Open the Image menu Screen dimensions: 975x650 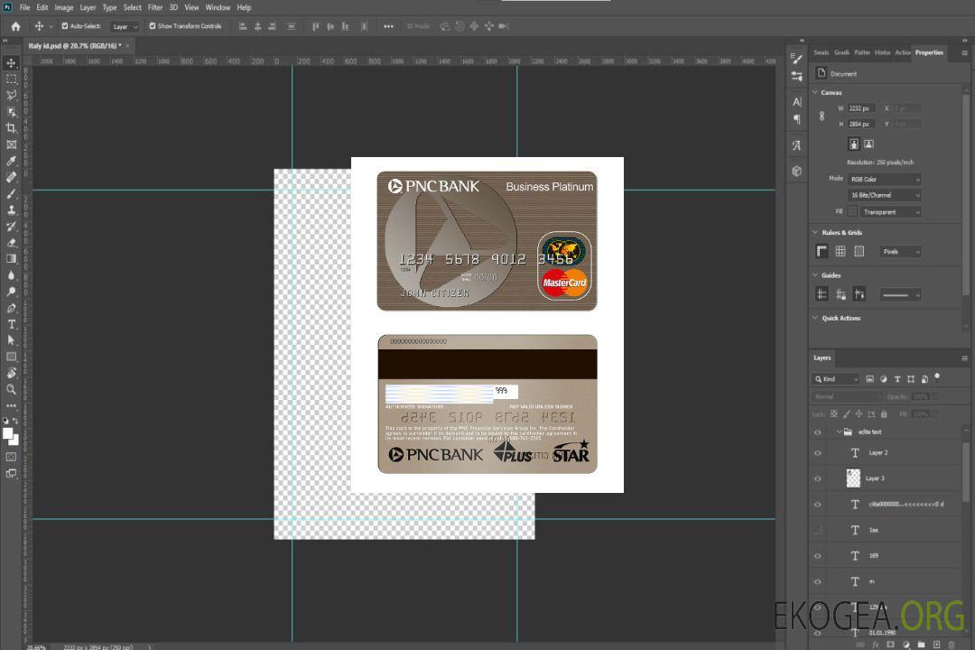pyautogui.click(x=64, y=7)
